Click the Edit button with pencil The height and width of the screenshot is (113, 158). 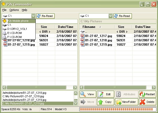pyautogui.click(x=106, y=94)
